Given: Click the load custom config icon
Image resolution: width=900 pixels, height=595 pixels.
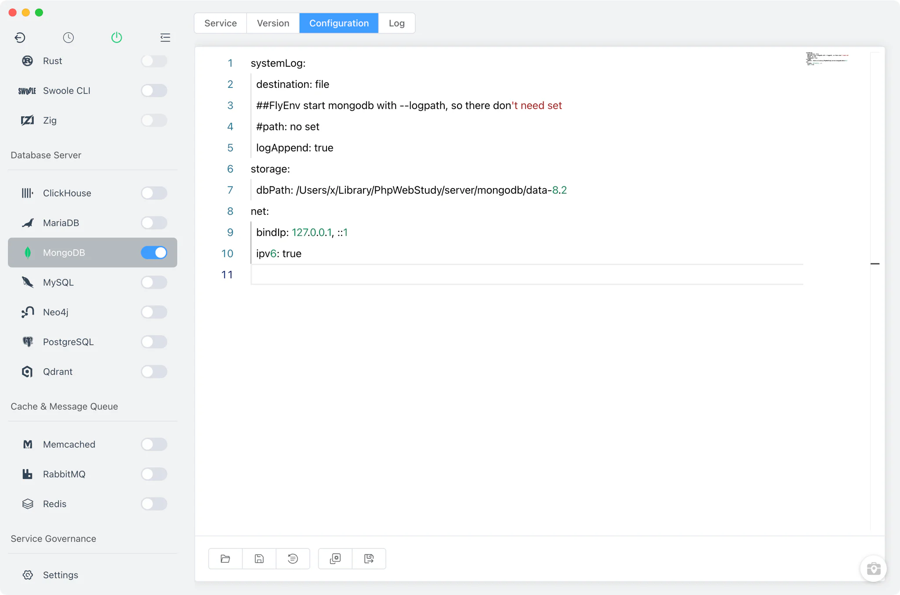Looking at the screenshot, I should pyautogui.click(x=335, y=559).
